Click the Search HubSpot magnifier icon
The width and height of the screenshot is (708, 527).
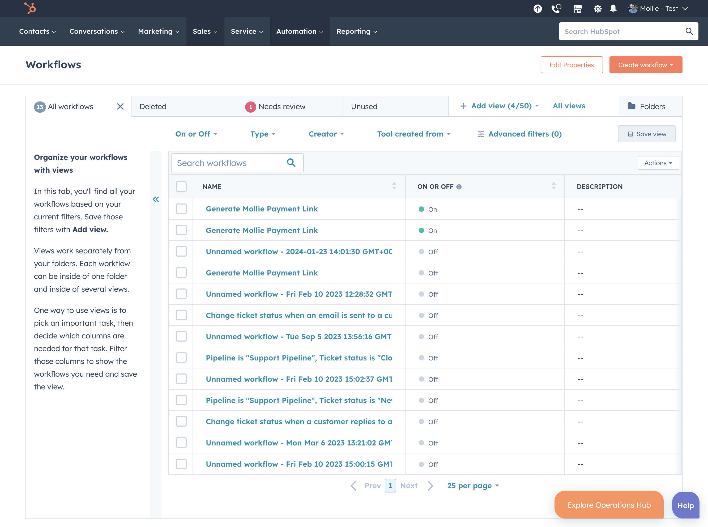(x=689, y=31)
